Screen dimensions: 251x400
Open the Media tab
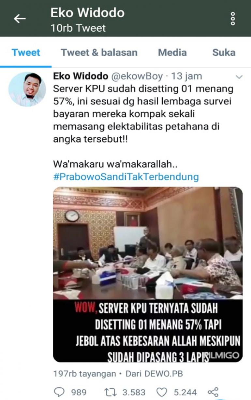(172, 52)
